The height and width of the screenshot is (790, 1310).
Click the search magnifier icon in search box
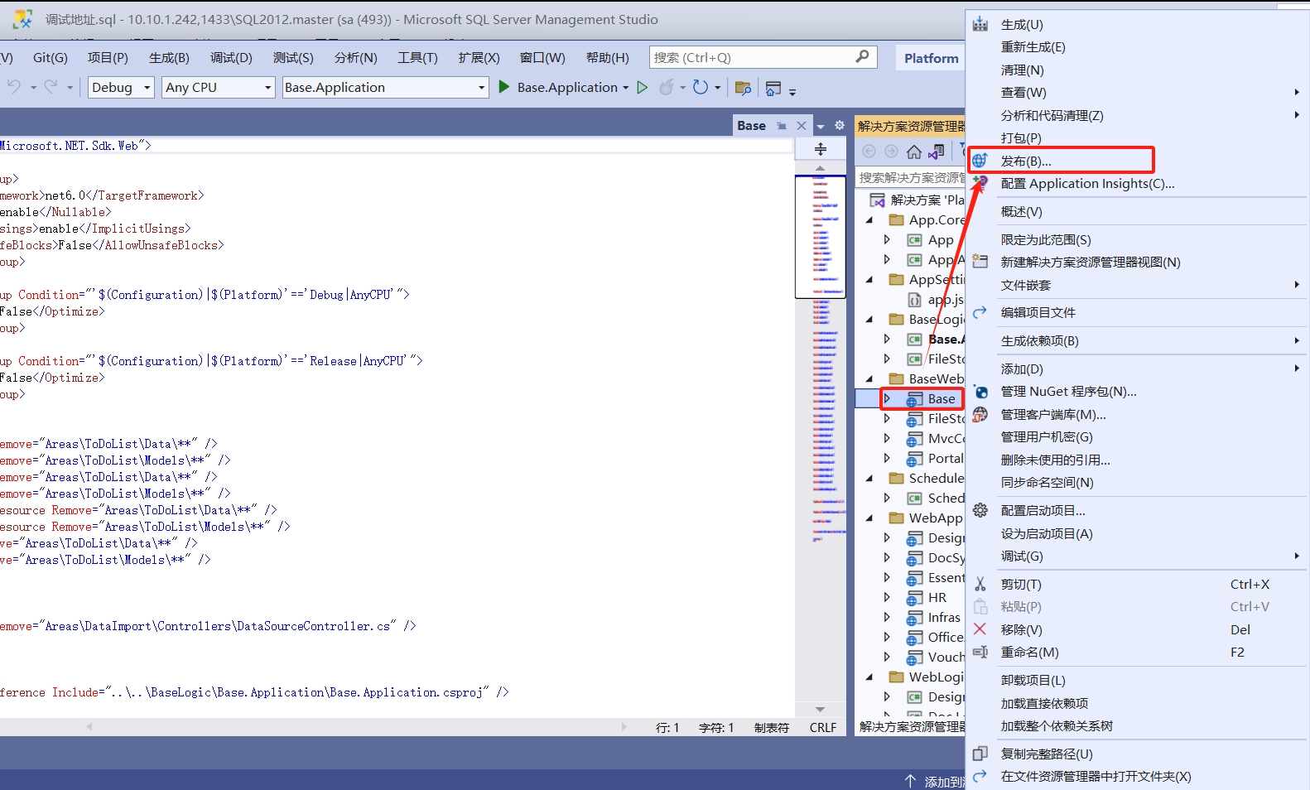pyautogui.click(x=862, y=56)
